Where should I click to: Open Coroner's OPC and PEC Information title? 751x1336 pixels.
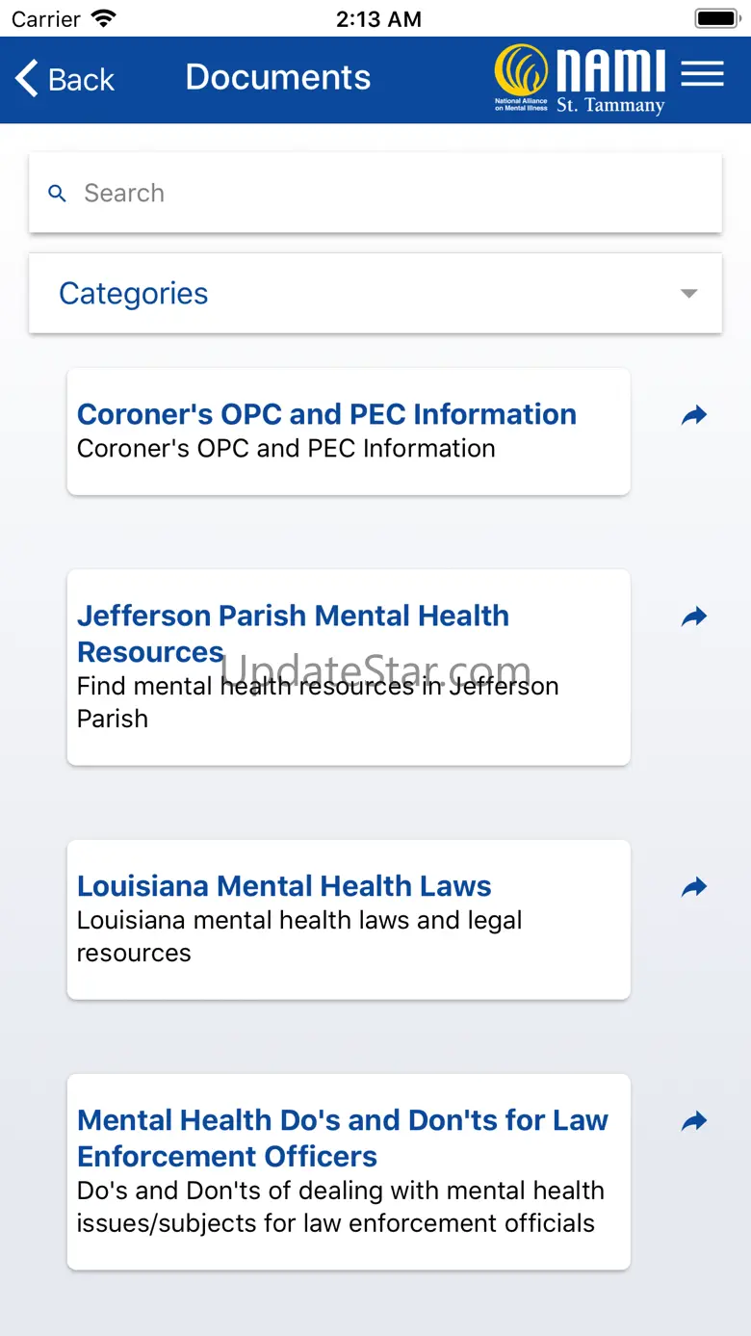(326, 414)
